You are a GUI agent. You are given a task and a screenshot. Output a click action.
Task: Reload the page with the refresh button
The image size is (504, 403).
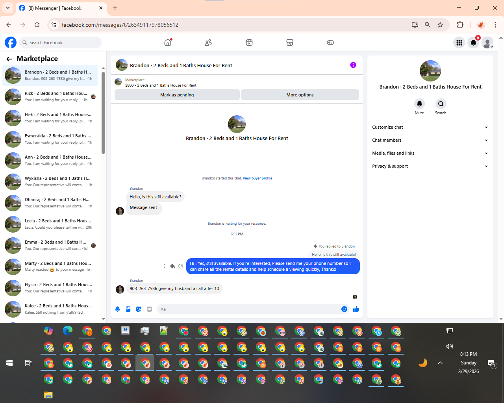[37, 25]
